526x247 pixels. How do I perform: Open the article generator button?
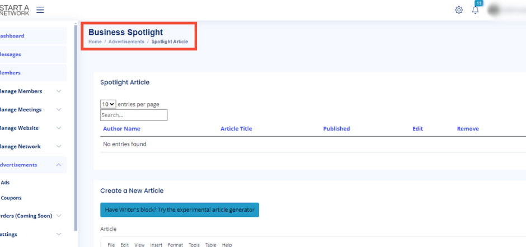(180, 210)
